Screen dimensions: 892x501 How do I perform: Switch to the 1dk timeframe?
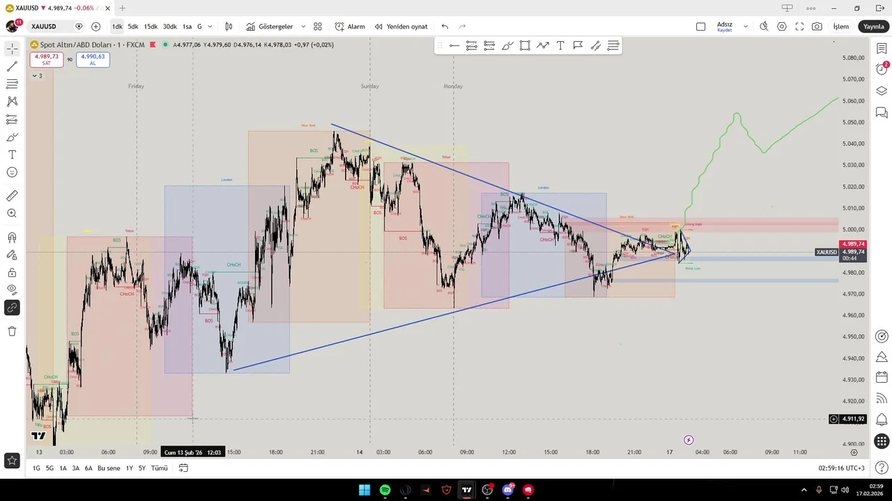point(117,26)
